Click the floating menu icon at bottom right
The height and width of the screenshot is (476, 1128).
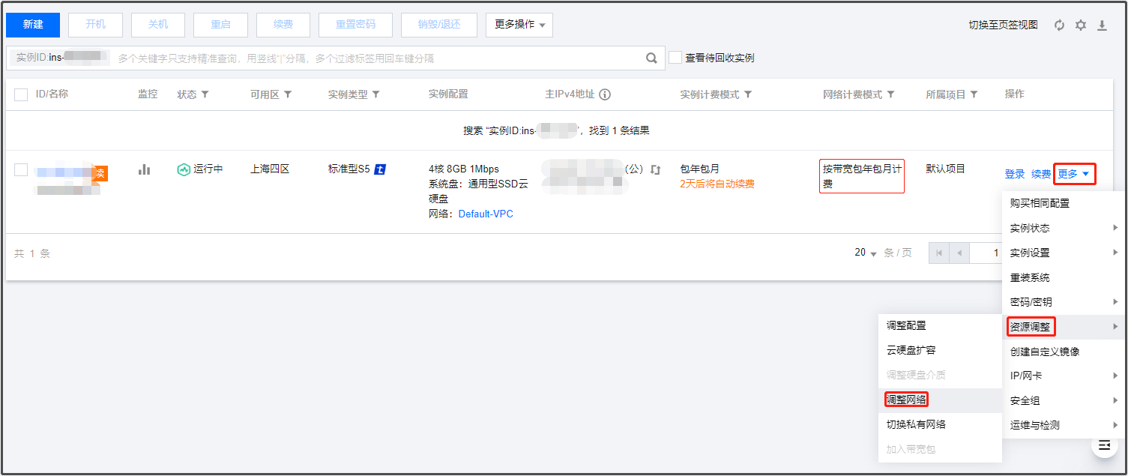[x=1103, y=445]
